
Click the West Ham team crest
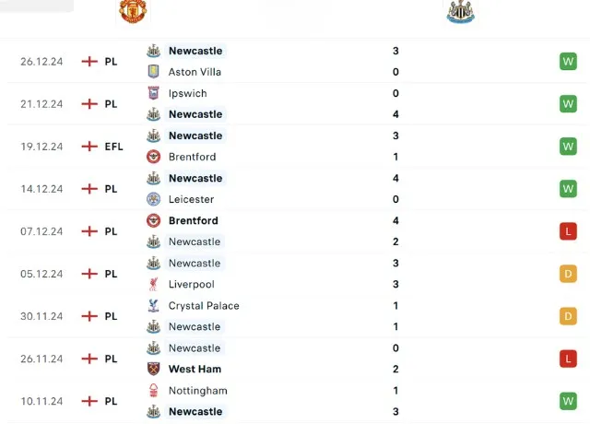[153, 370]
